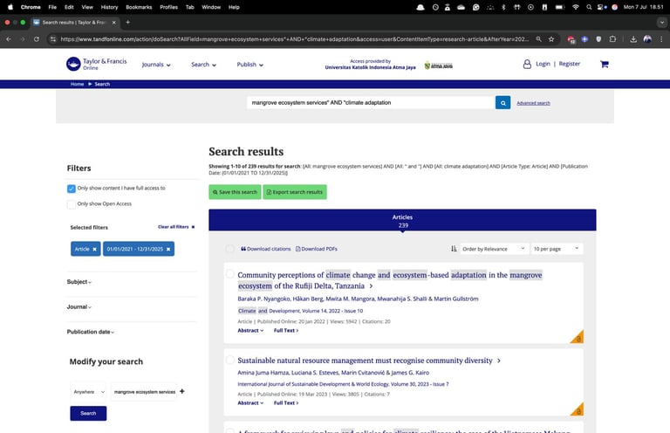This screenshot has height=433, width=670.
Task: Open a new browser tab with plus
Action: coord(127,22)
